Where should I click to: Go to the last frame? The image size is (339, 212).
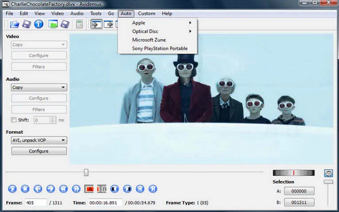153,189
